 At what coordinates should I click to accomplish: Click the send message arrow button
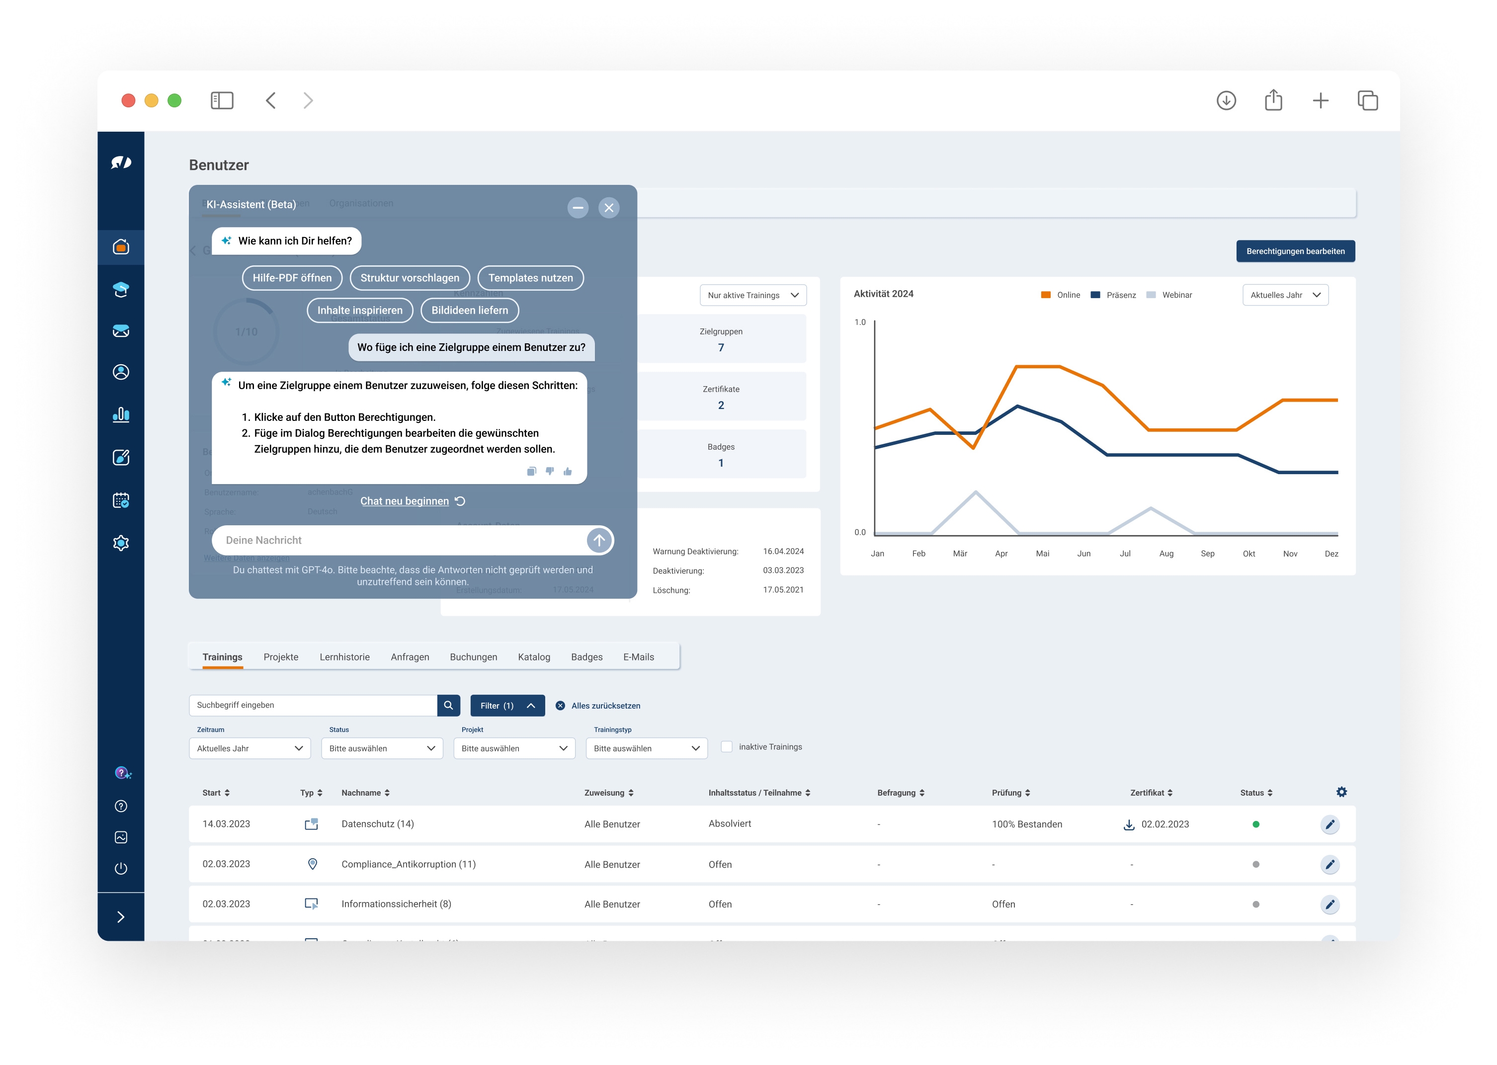tap(599, 540)
